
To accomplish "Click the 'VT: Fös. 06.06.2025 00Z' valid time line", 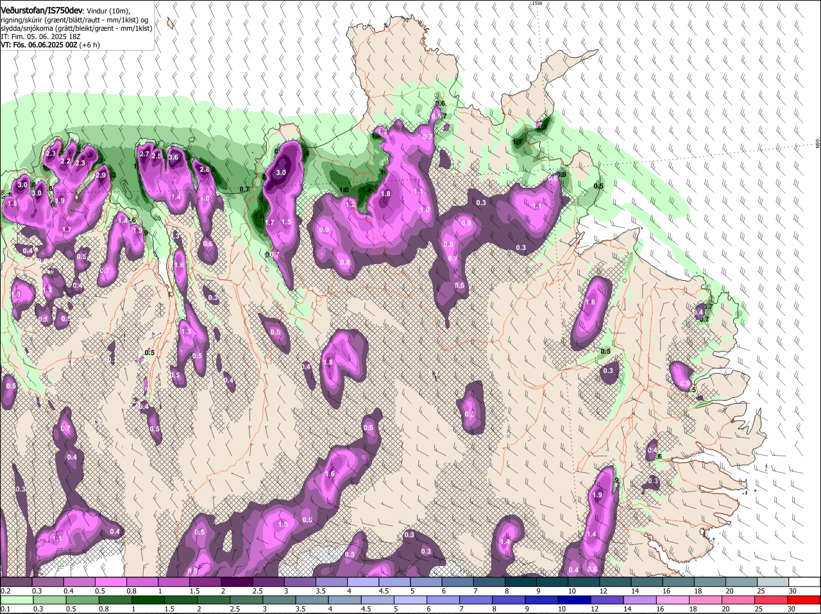I will click(x=39, y=45).
